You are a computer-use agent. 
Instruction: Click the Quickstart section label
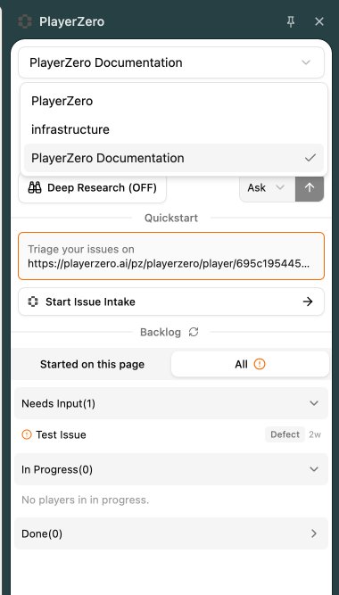171,218
